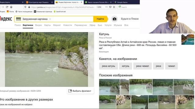
Task: Click the Катунь turquoise river thumbnail
Action: (x=188, y=40)
